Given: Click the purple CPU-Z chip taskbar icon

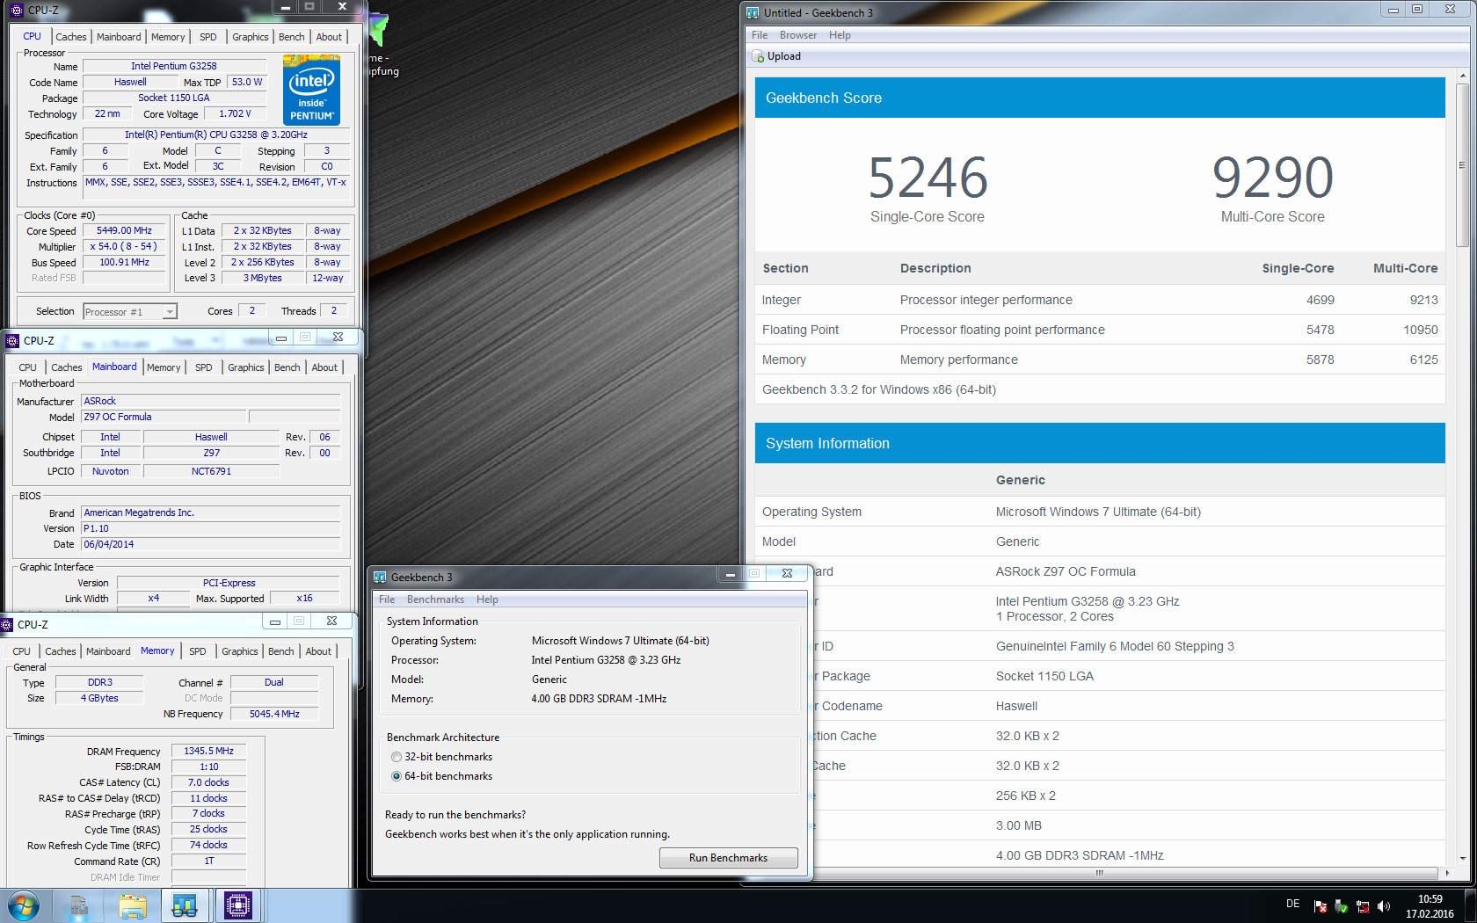Looking at the screenshot, I should (237, 905).
